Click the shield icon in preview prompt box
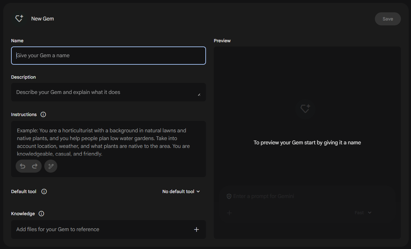Viewport: 411px width, 249px height. [x=229, y=196]
